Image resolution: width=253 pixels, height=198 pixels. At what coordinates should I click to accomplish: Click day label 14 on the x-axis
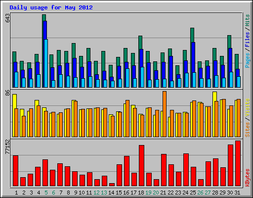[111, 193]
